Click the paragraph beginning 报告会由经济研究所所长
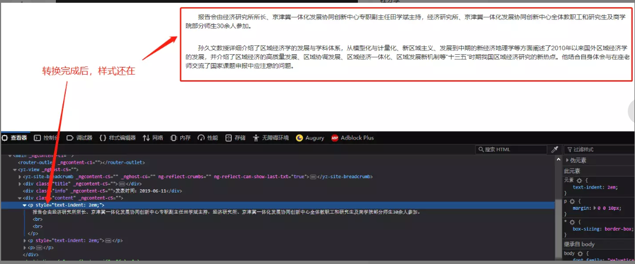Image resolution: width=635 pixels, height=264 pixels. [x=406, y=22]
